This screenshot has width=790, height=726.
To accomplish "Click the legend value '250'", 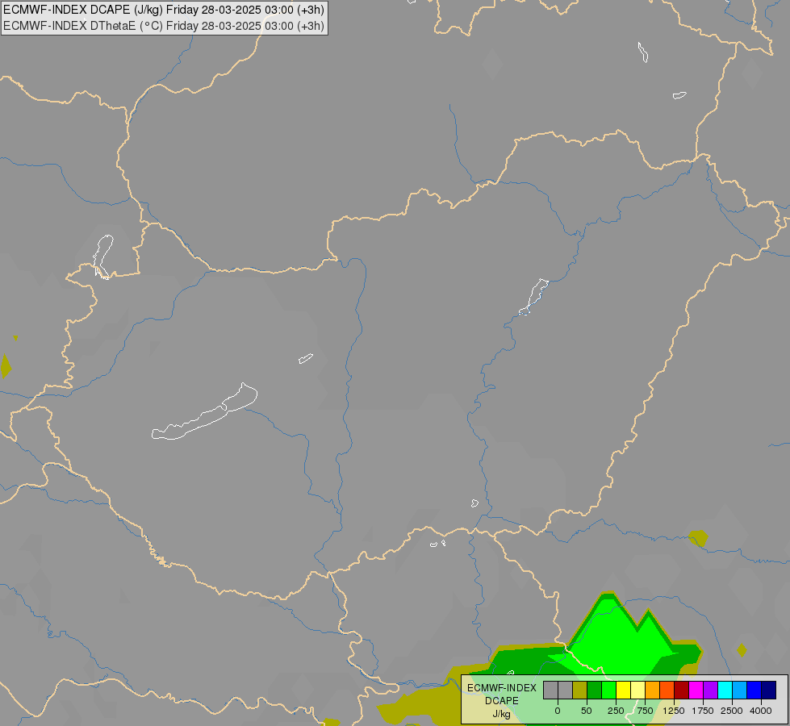I will tap(616, 711).
